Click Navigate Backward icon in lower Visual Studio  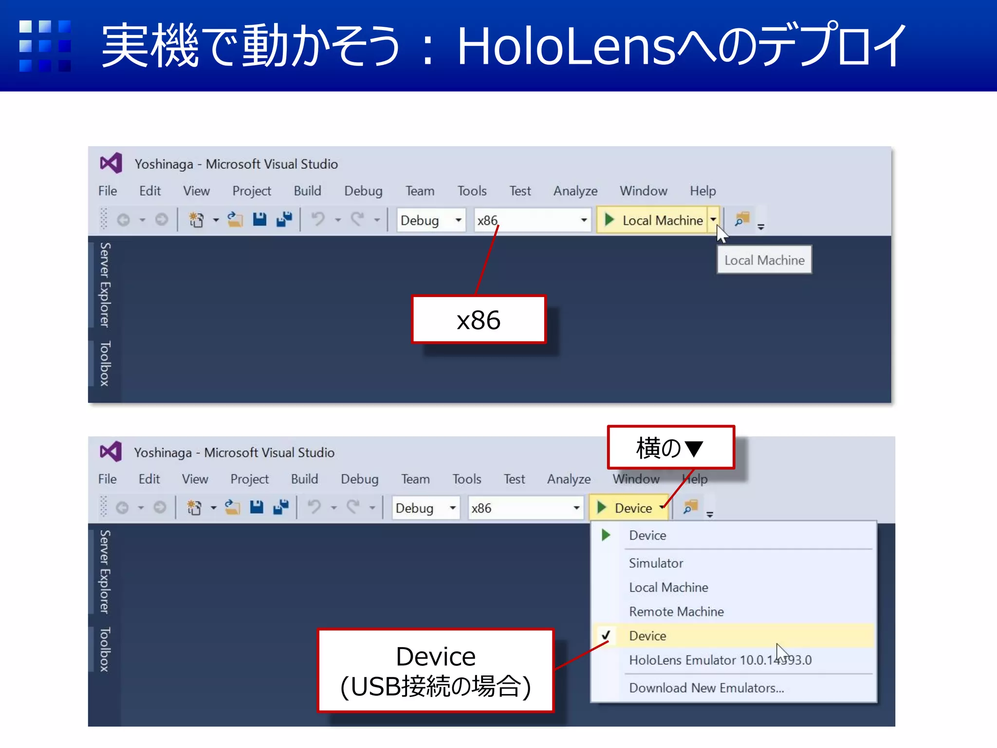pyautogui.click(x=122, y=508)
